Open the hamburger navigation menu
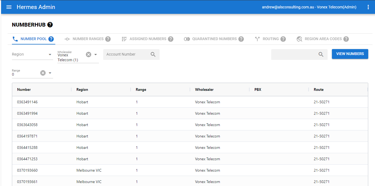This screenshot has width=375, height=186. pyautogui.click(x=9, y=7)
